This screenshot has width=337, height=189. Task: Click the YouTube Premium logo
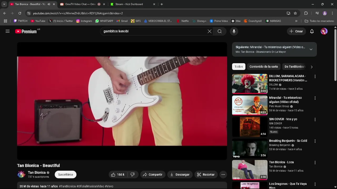(x=26, y=31)
